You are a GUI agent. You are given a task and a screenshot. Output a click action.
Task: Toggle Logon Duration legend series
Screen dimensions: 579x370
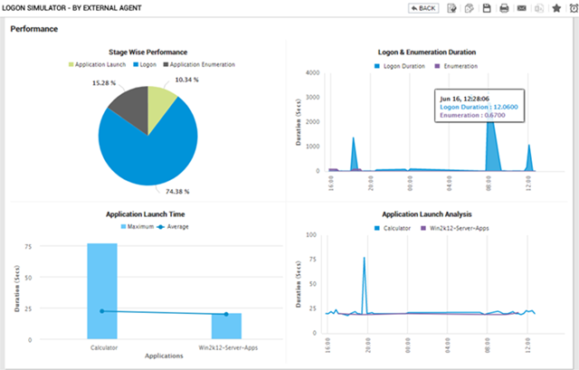(400, 66)
